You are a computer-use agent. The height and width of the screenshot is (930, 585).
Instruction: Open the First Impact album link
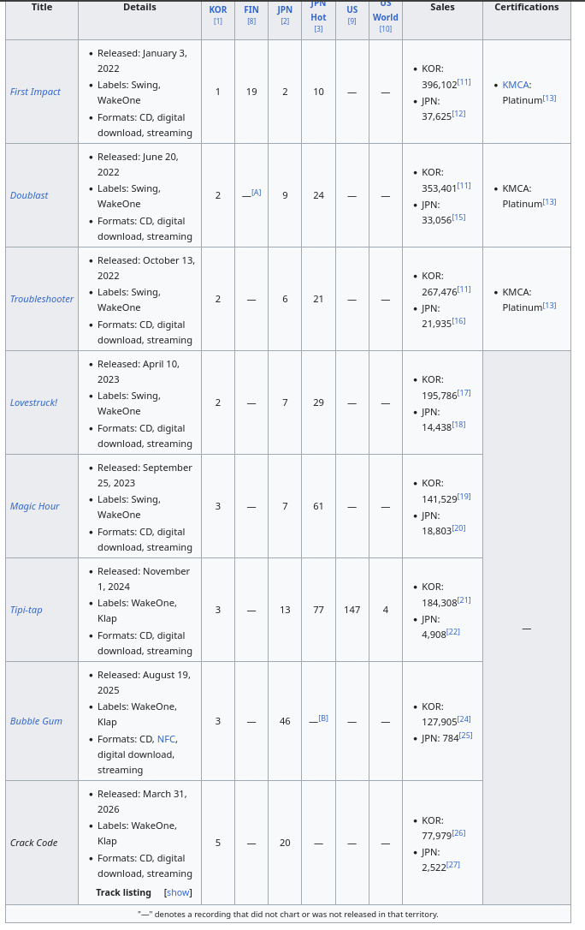tap(35, 92)
